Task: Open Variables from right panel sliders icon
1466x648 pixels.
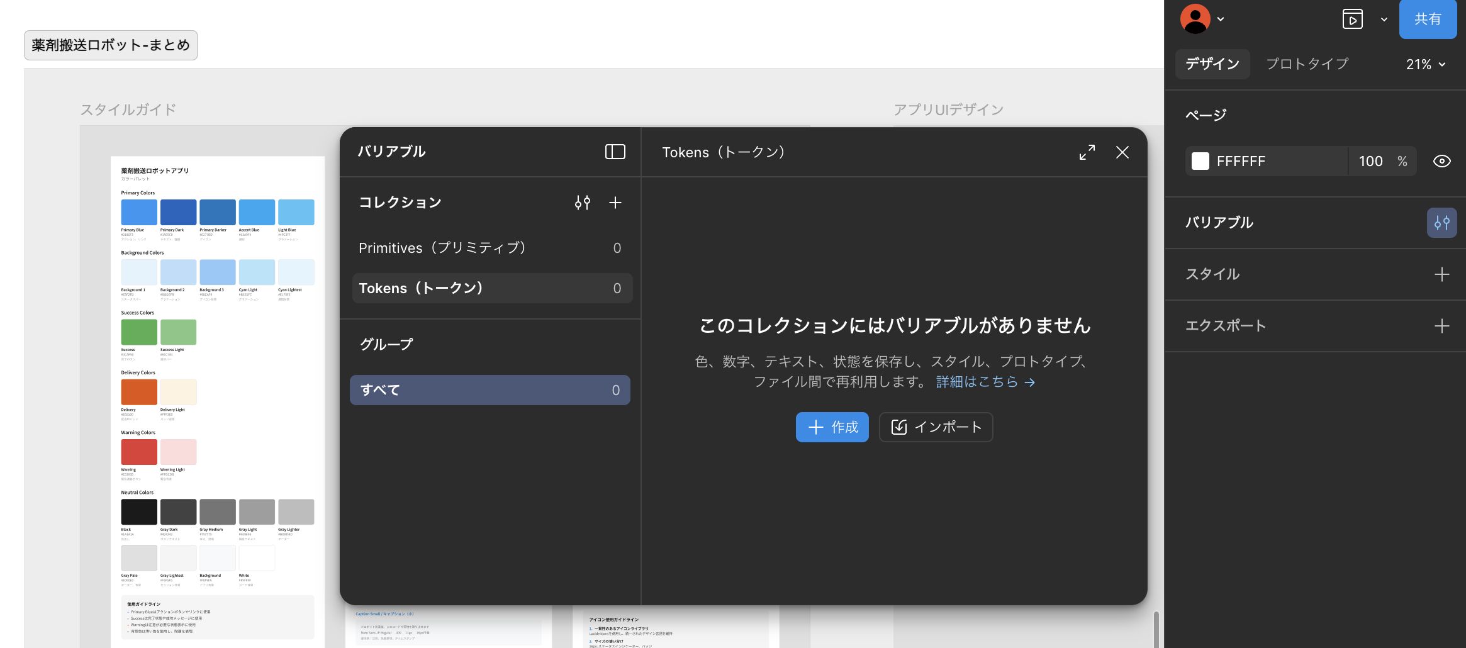Action: [x=1441, y=223]
